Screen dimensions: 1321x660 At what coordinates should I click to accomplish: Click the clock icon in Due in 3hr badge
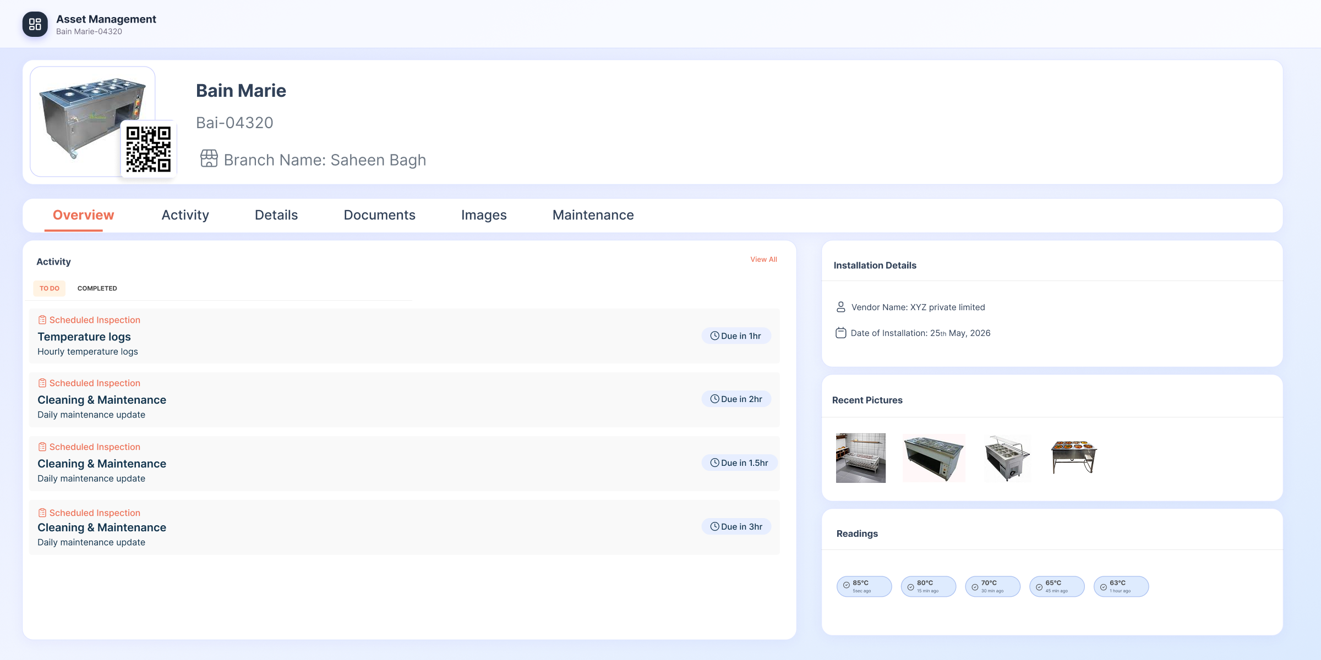click(x=714, y=526)
